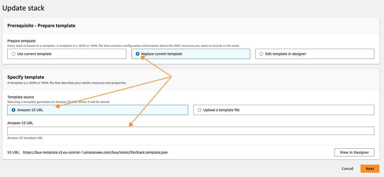
Task: Click the Specify template section heading
Action: tap(26, 77)
